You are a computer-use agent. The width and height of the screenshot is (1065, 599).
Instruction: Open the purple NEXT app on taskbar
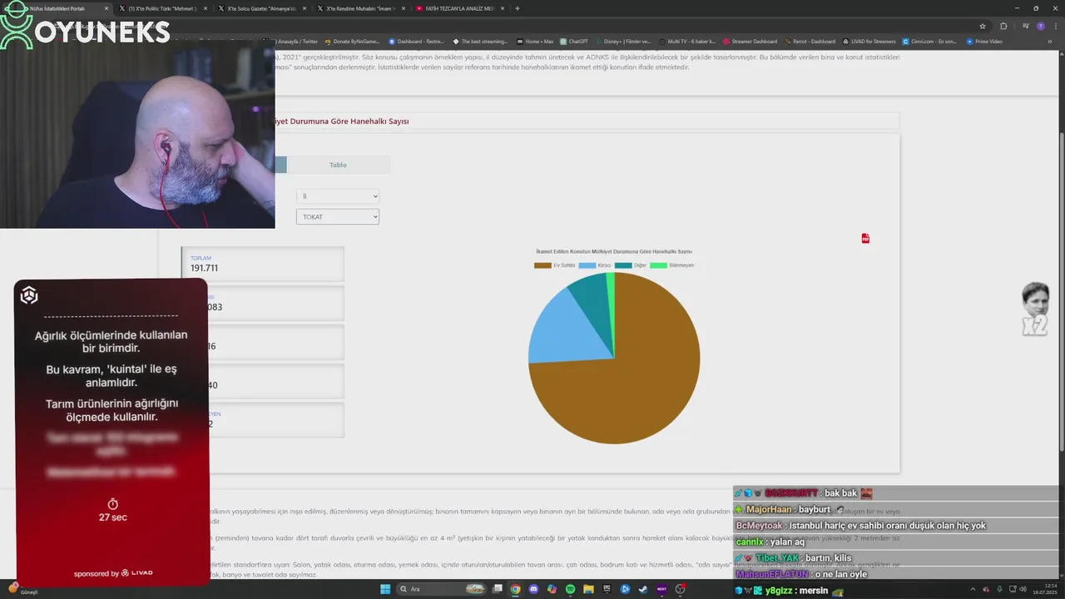click(661, 589)
